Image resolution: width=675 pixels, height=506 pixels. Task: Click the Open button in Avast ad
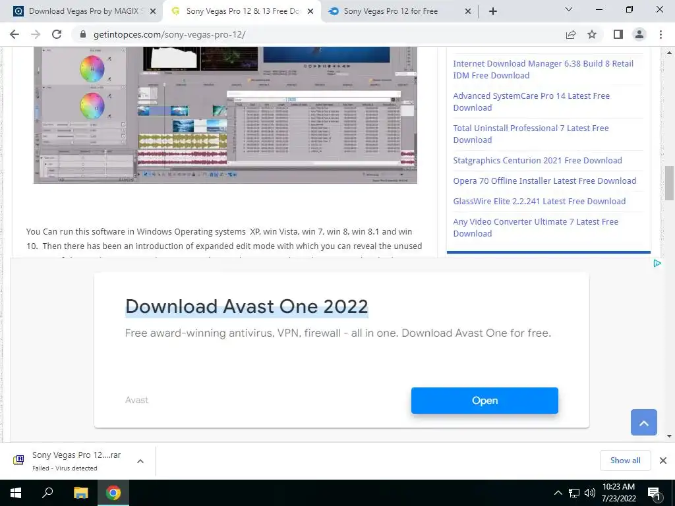coord(484,401)
